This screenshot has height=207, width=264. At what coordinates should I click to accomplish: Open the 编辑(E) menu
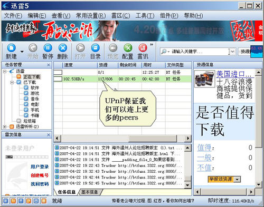(x=37, y=16)
